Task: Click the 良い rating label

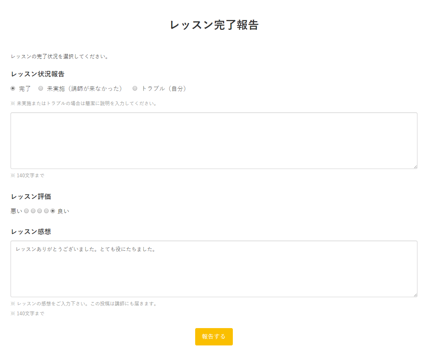Action: (63, 211)
